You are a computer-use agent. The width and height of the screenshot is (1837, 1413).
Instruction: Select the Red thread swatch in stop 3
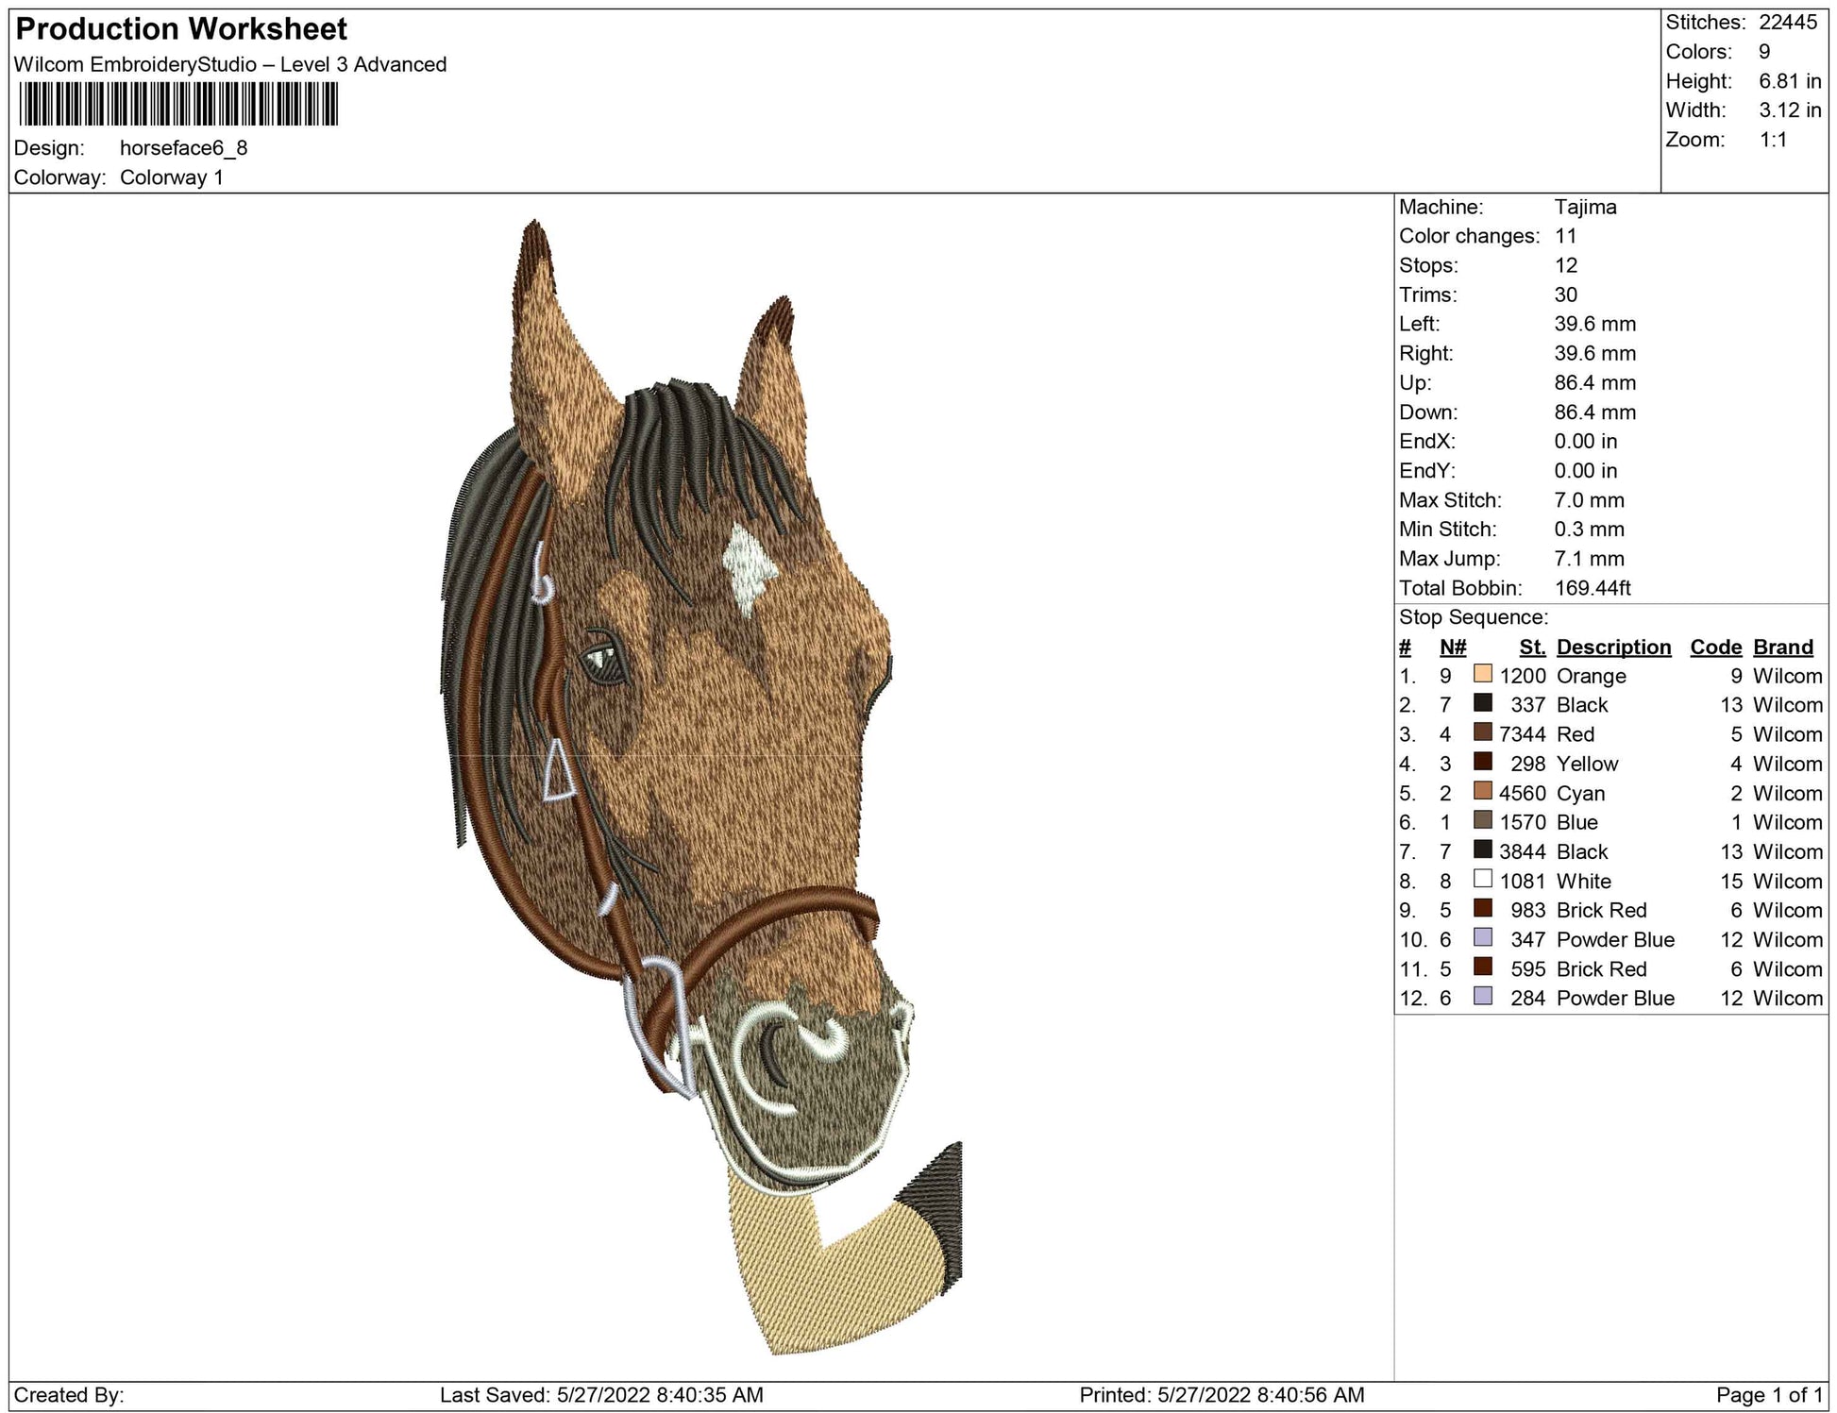point(1482,733)
